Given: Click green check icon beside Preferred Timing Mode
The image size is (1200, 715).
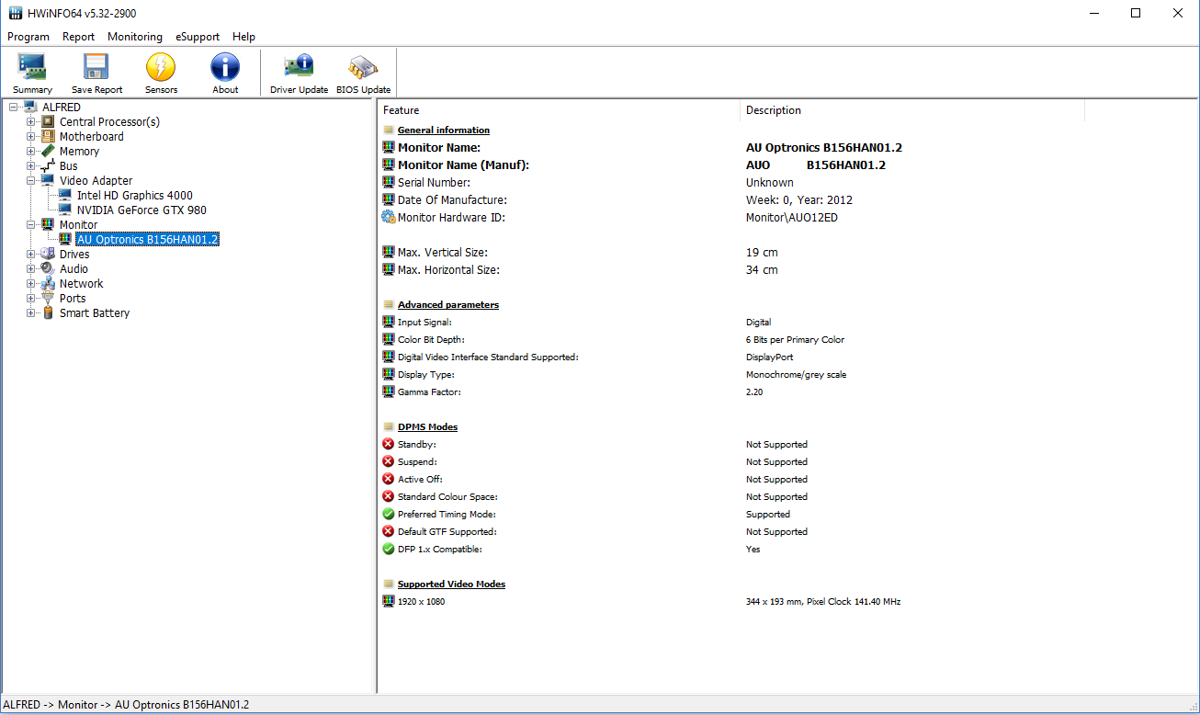Looking at the screenshot, I should coord(388,515).
